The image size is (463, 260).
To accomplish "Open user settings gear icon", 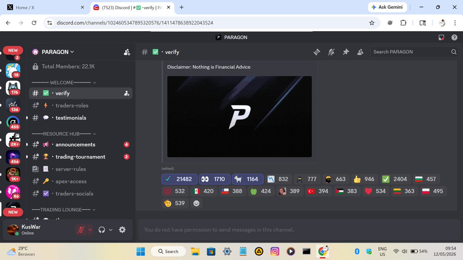I will (122, 230).
